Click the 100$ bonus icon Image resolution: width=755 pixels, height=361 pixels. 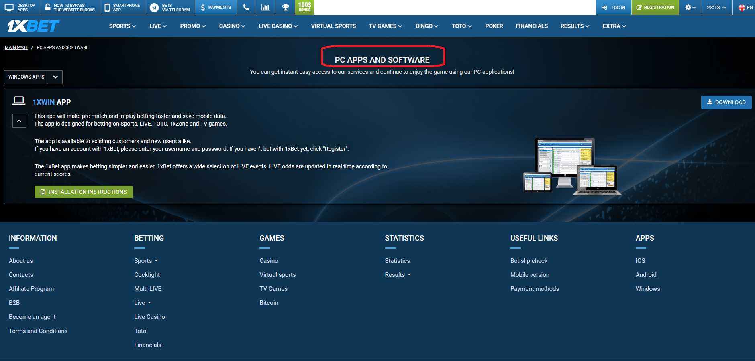pos(305,7)
